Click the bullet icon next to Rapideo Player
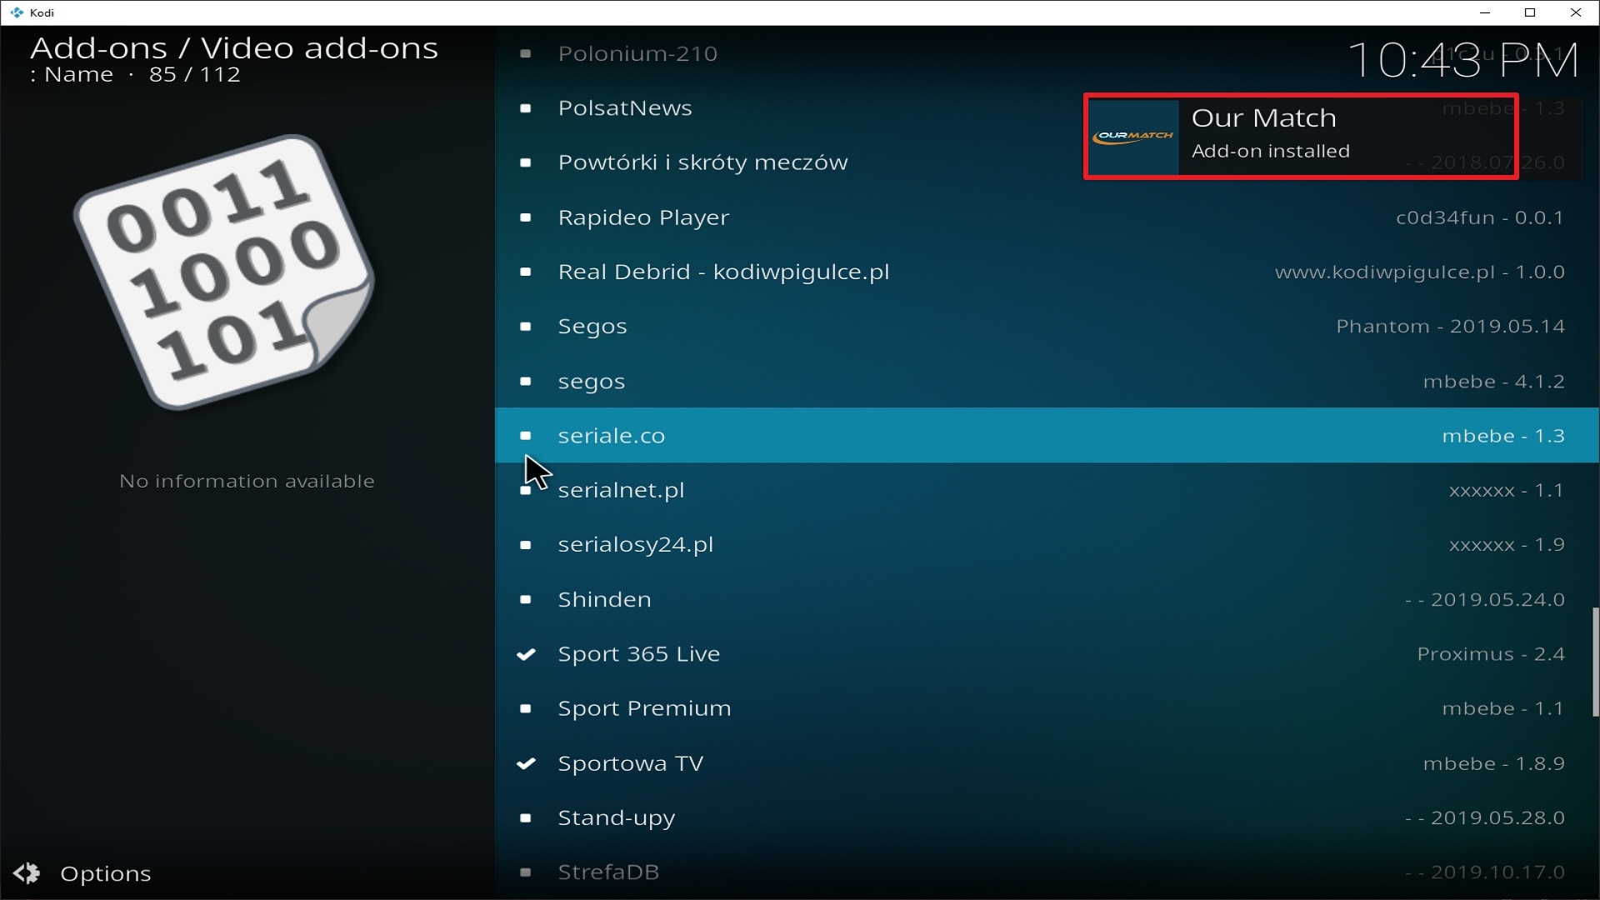 (x=526, y=217)
